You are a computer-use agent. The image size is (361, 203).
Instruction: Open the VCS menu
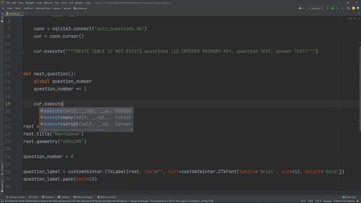click(71, 3)
